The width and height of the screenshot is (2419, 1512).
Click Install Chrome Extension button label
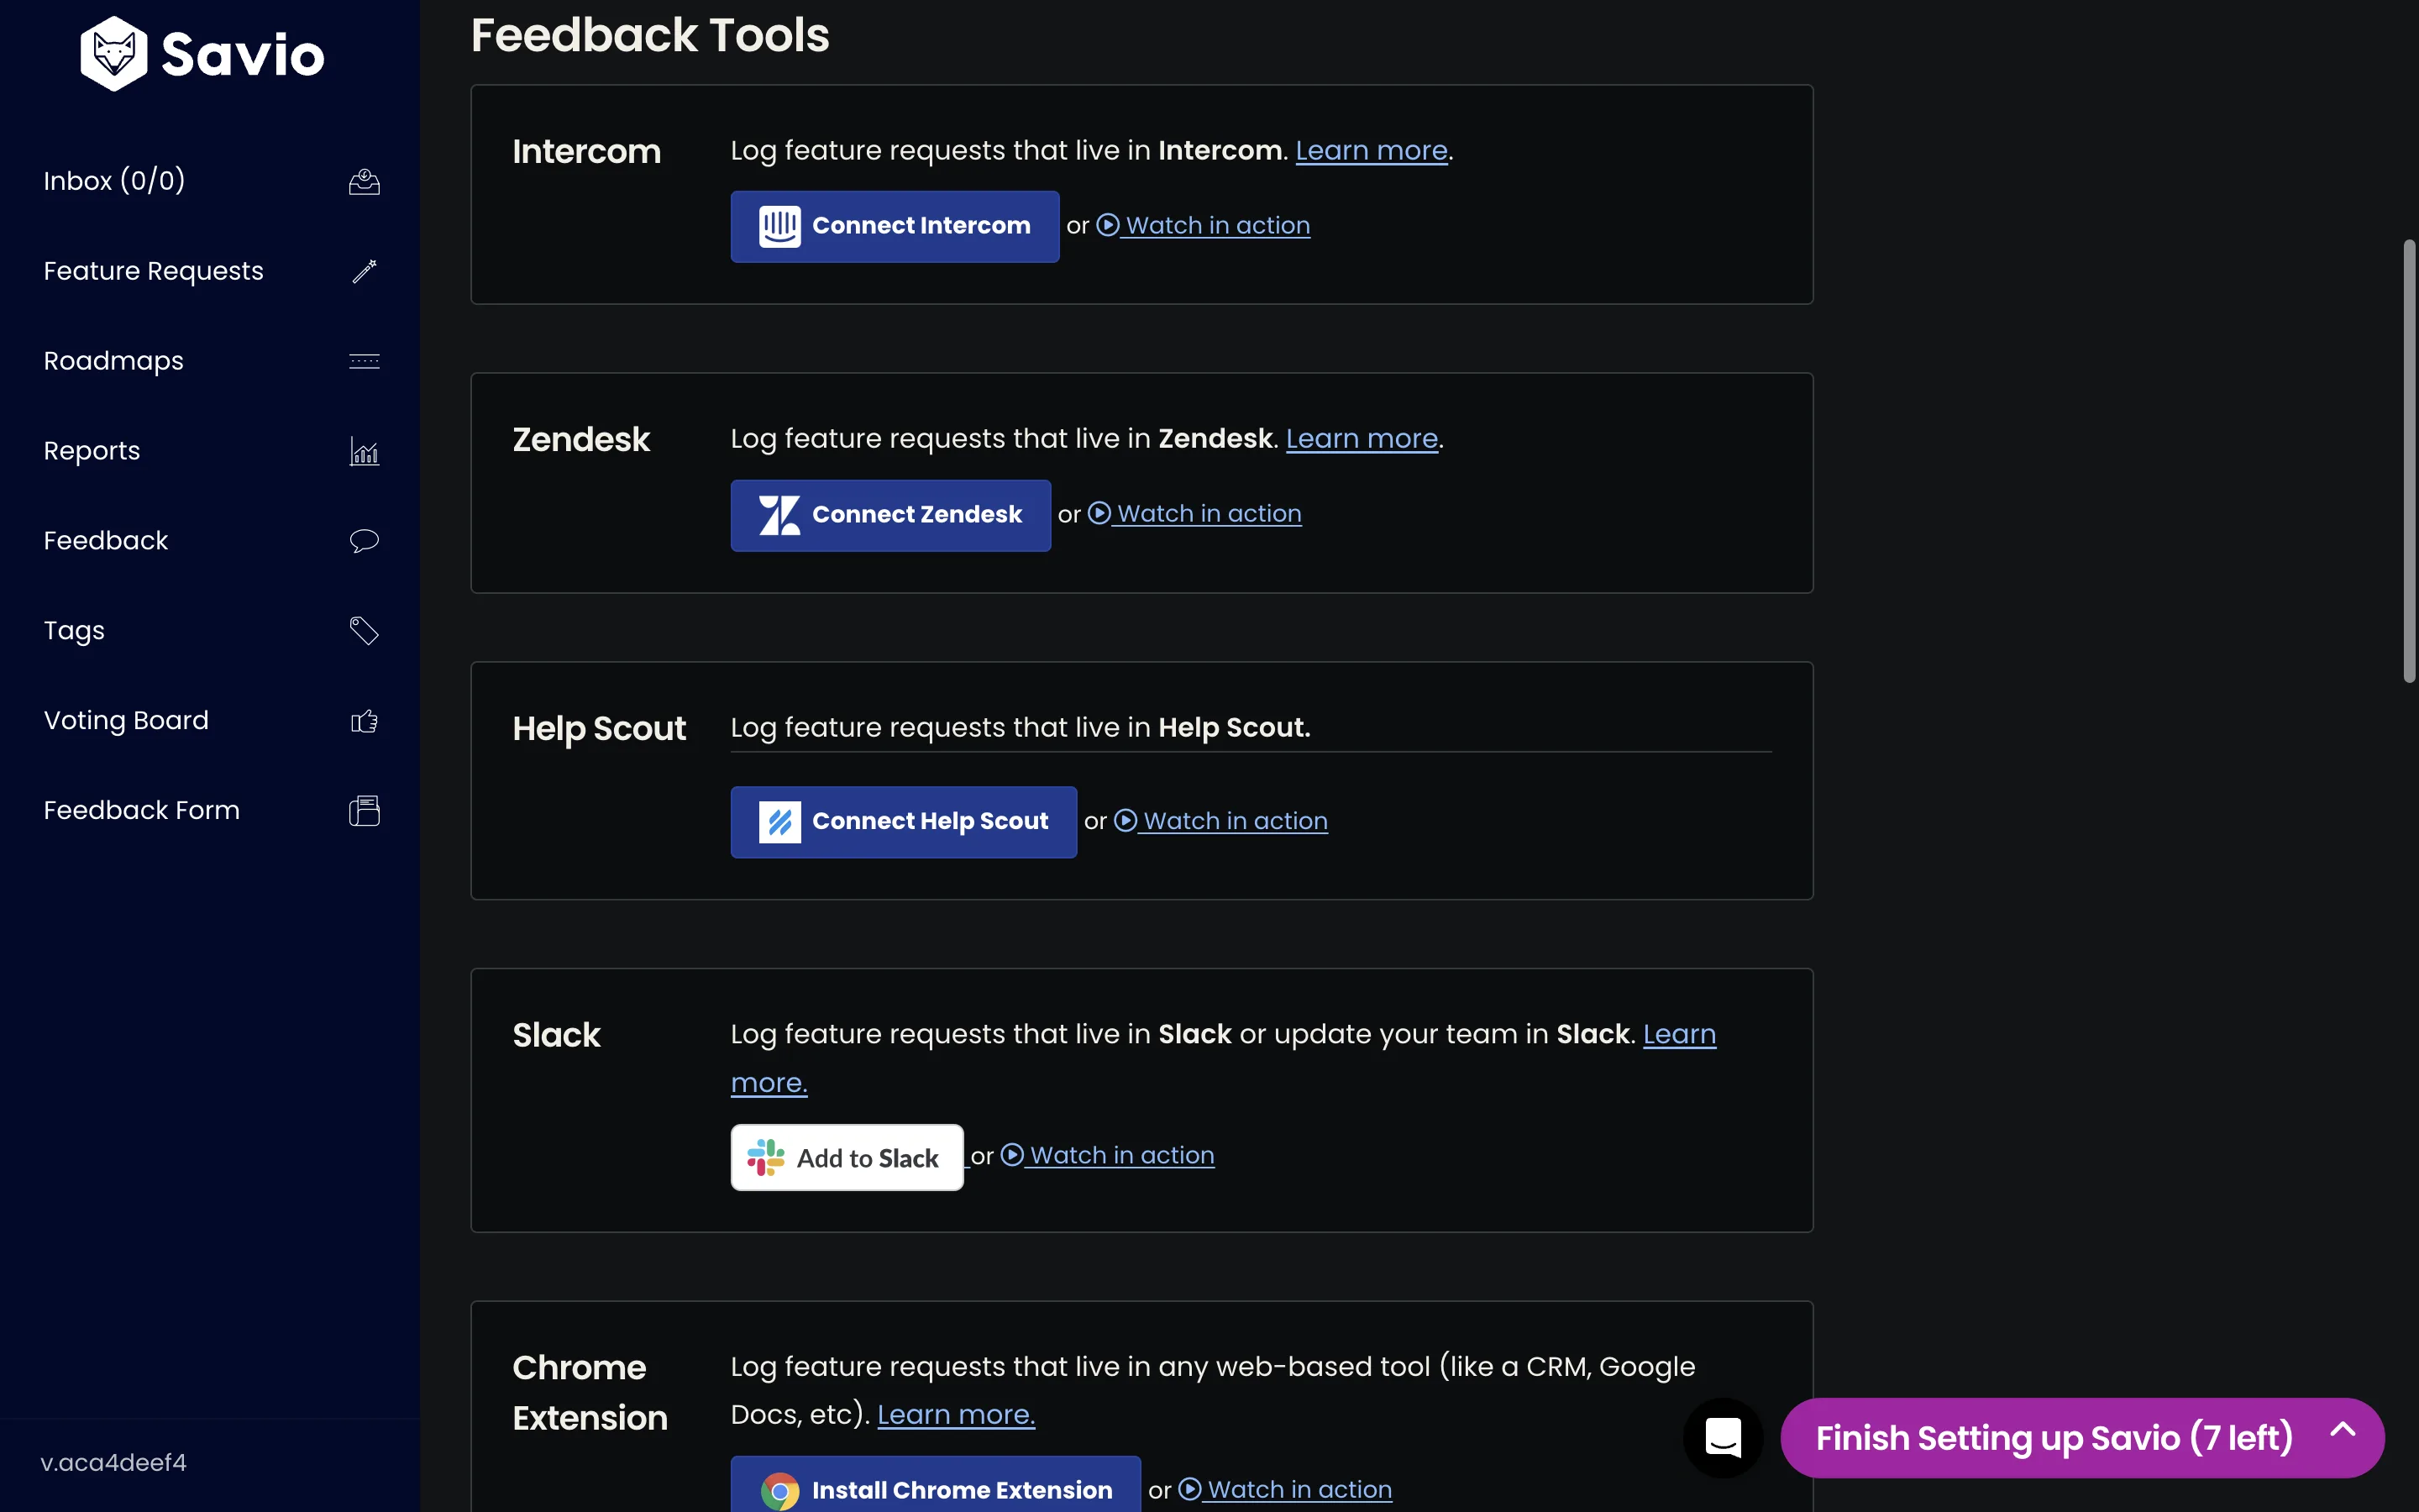point(962,1491)
